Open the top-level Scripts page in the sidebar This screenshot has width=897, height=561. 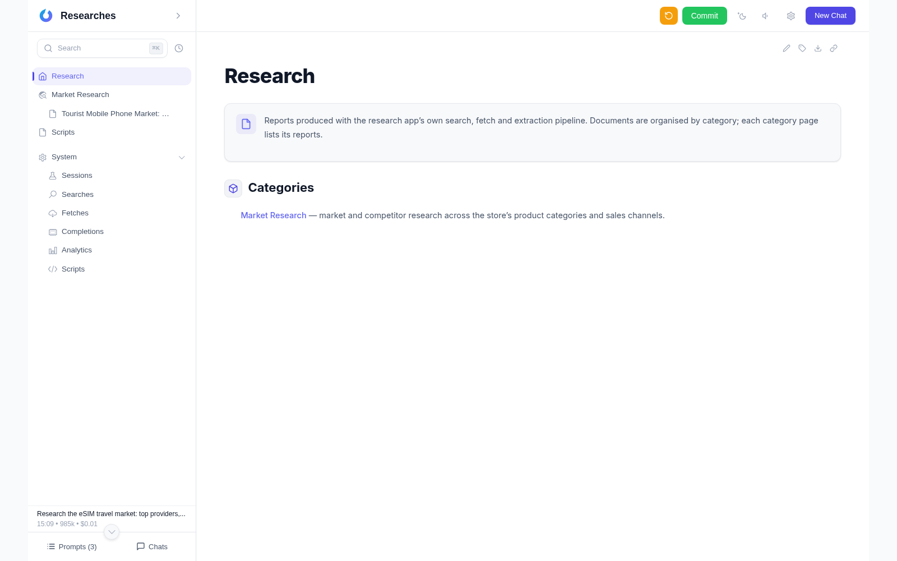click(112, 132)
